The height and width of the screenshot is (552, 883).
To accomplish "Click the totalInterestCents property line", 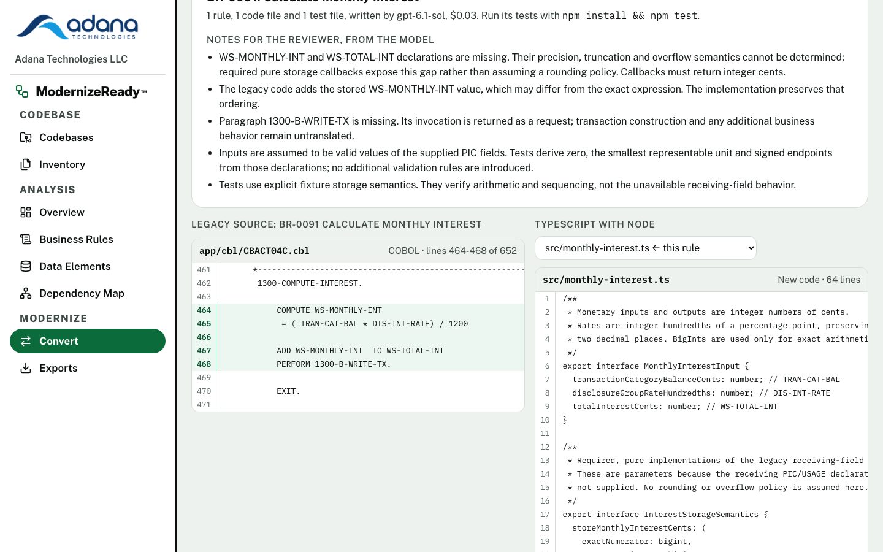I will coord(701,407).
